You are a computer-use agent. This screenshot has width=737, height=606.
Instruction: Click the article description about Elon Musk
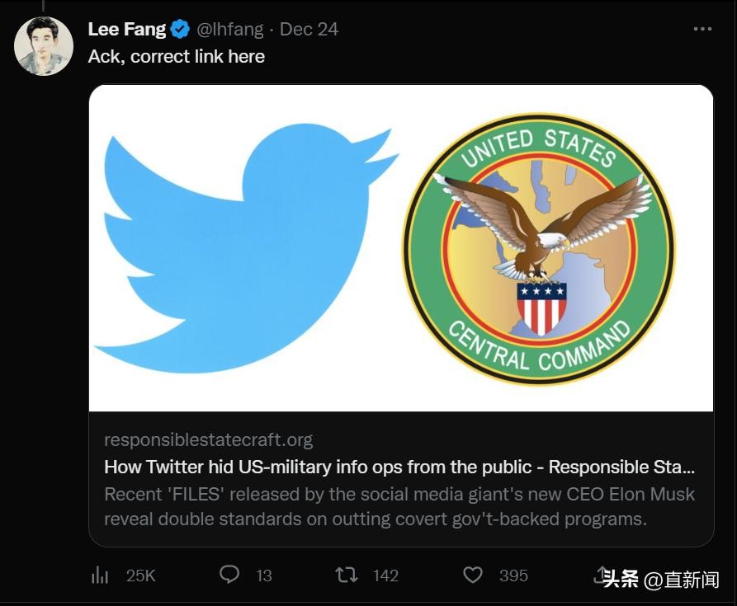(399, 506)
